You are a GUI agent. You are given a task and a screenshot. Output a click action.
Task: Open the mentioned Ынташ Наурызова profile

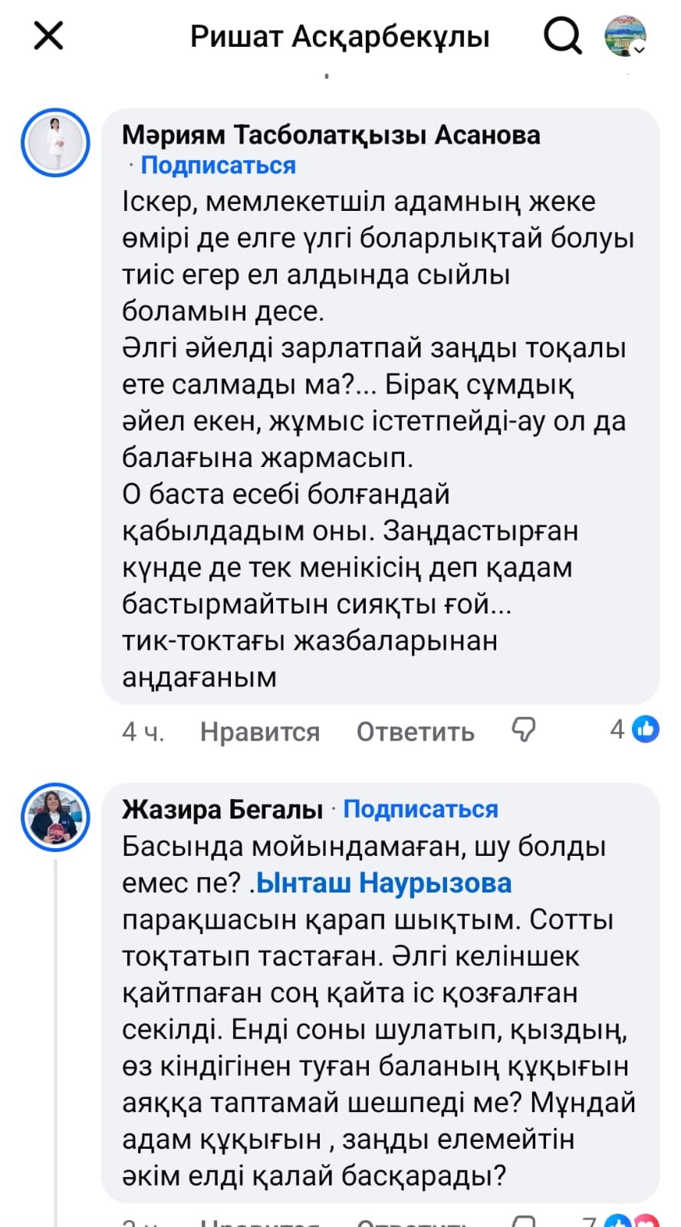[383, 883]
